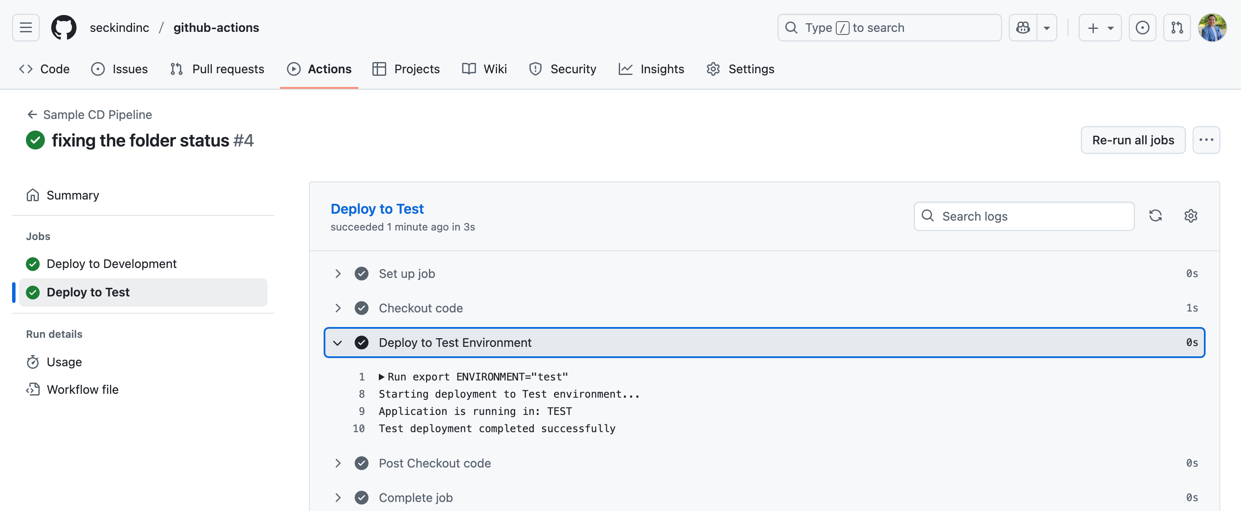Open the hamburger navigation menu

pyautogui.click(x=25, y=28)
